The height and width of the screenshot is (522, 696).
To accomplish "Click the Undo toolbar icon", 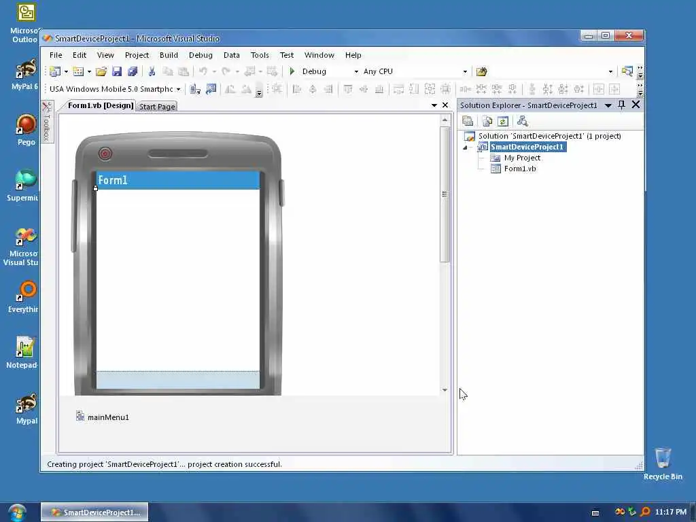I will 203,71.
